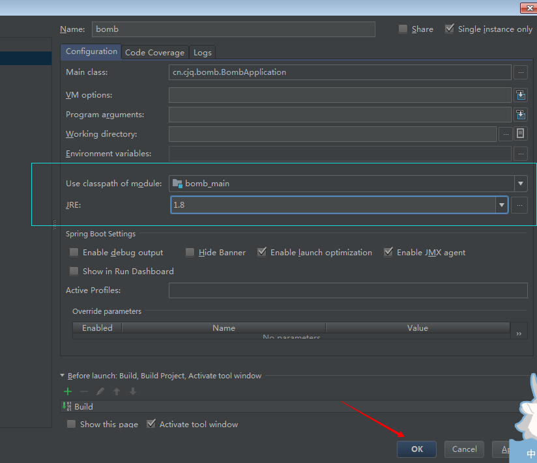Image resolution: width=537 pixels, height=463 pixels.
Task: Uncheck Single instance only
Action: [449, 29]
